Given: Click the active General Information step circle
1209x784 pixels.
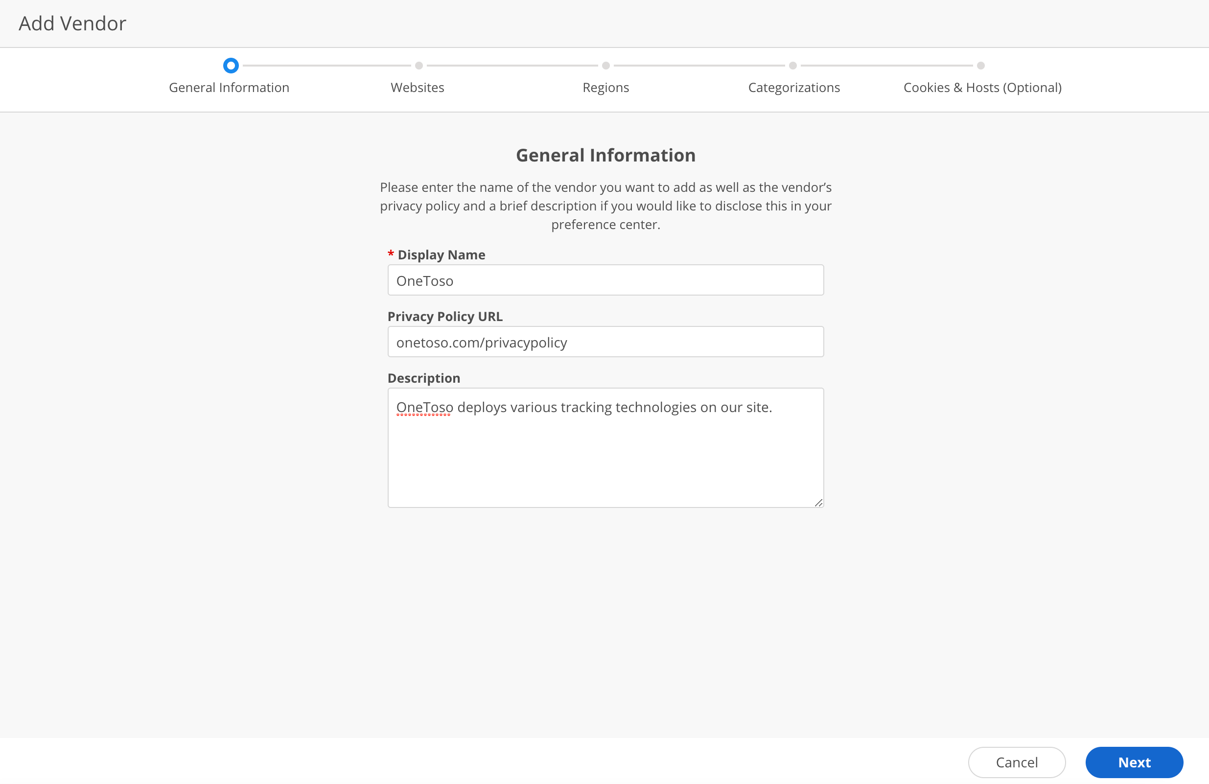Looking at the screenshot, I should tap(231, 66).
